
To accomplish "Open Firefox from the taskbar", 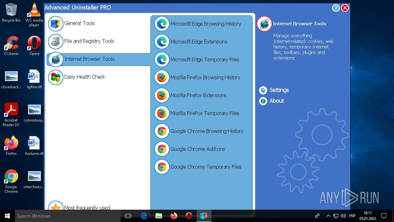I will [174, 216].
